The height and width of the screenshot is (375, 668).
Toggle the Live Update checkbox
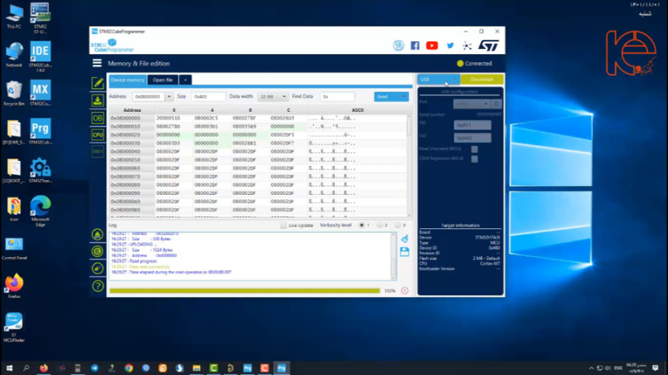[x=284, y=225]
